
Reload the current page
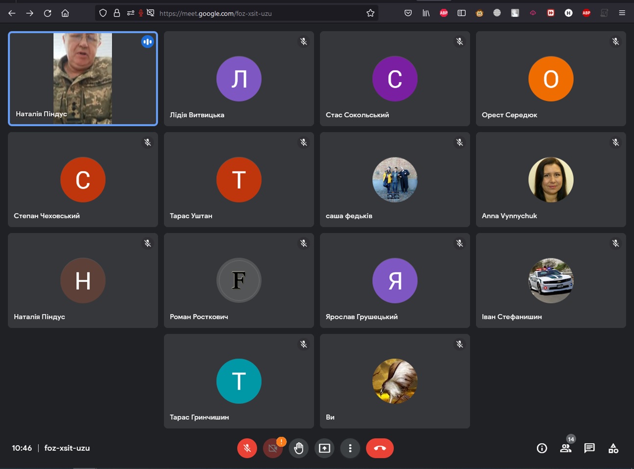(x=48, y=13)
